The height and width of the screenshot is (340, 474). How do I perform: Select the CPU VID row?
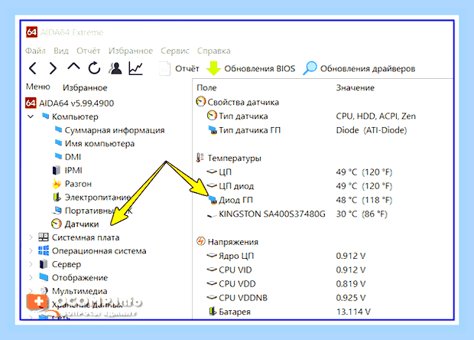(235, 270)
